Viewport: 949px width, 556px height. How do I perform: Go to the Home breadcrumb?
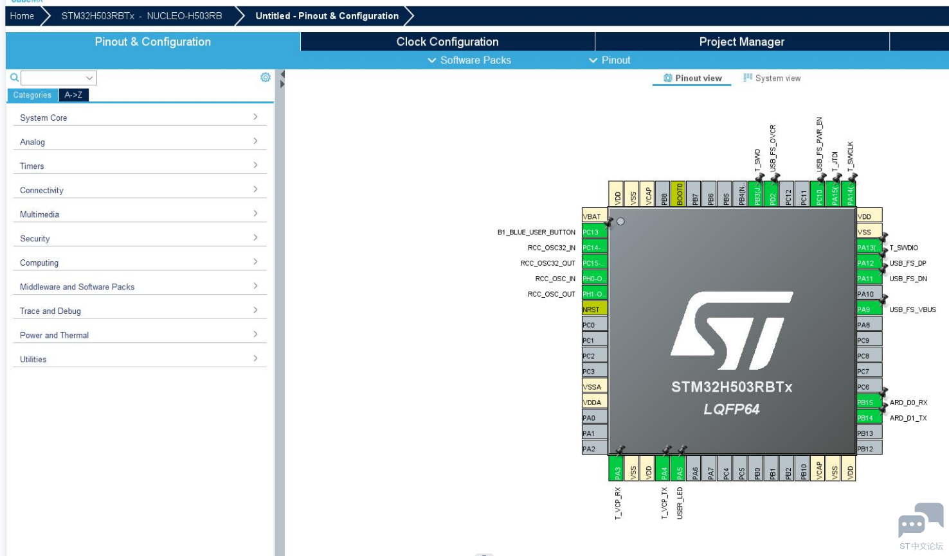[x=22, y=16]
